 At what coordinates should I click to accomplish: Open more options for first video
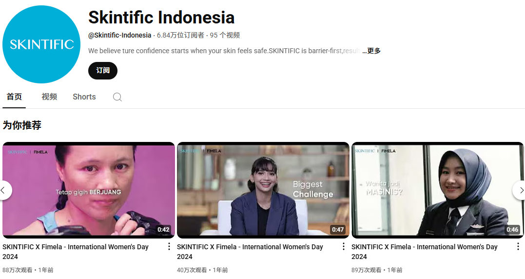(169, 247)
